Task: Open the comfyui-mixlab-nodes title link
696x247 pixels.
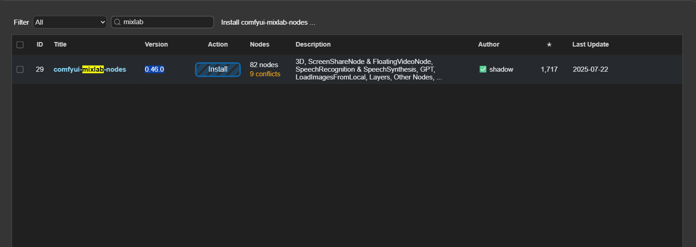Action: point(90,69)
